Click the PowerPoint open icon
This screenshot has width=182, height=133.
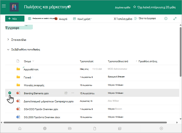point(56,18)
